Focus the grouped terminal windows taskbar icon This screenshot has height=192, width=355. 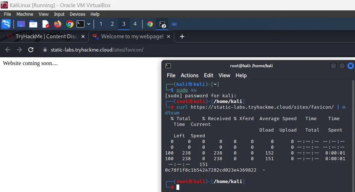click(x=162, y=24)
